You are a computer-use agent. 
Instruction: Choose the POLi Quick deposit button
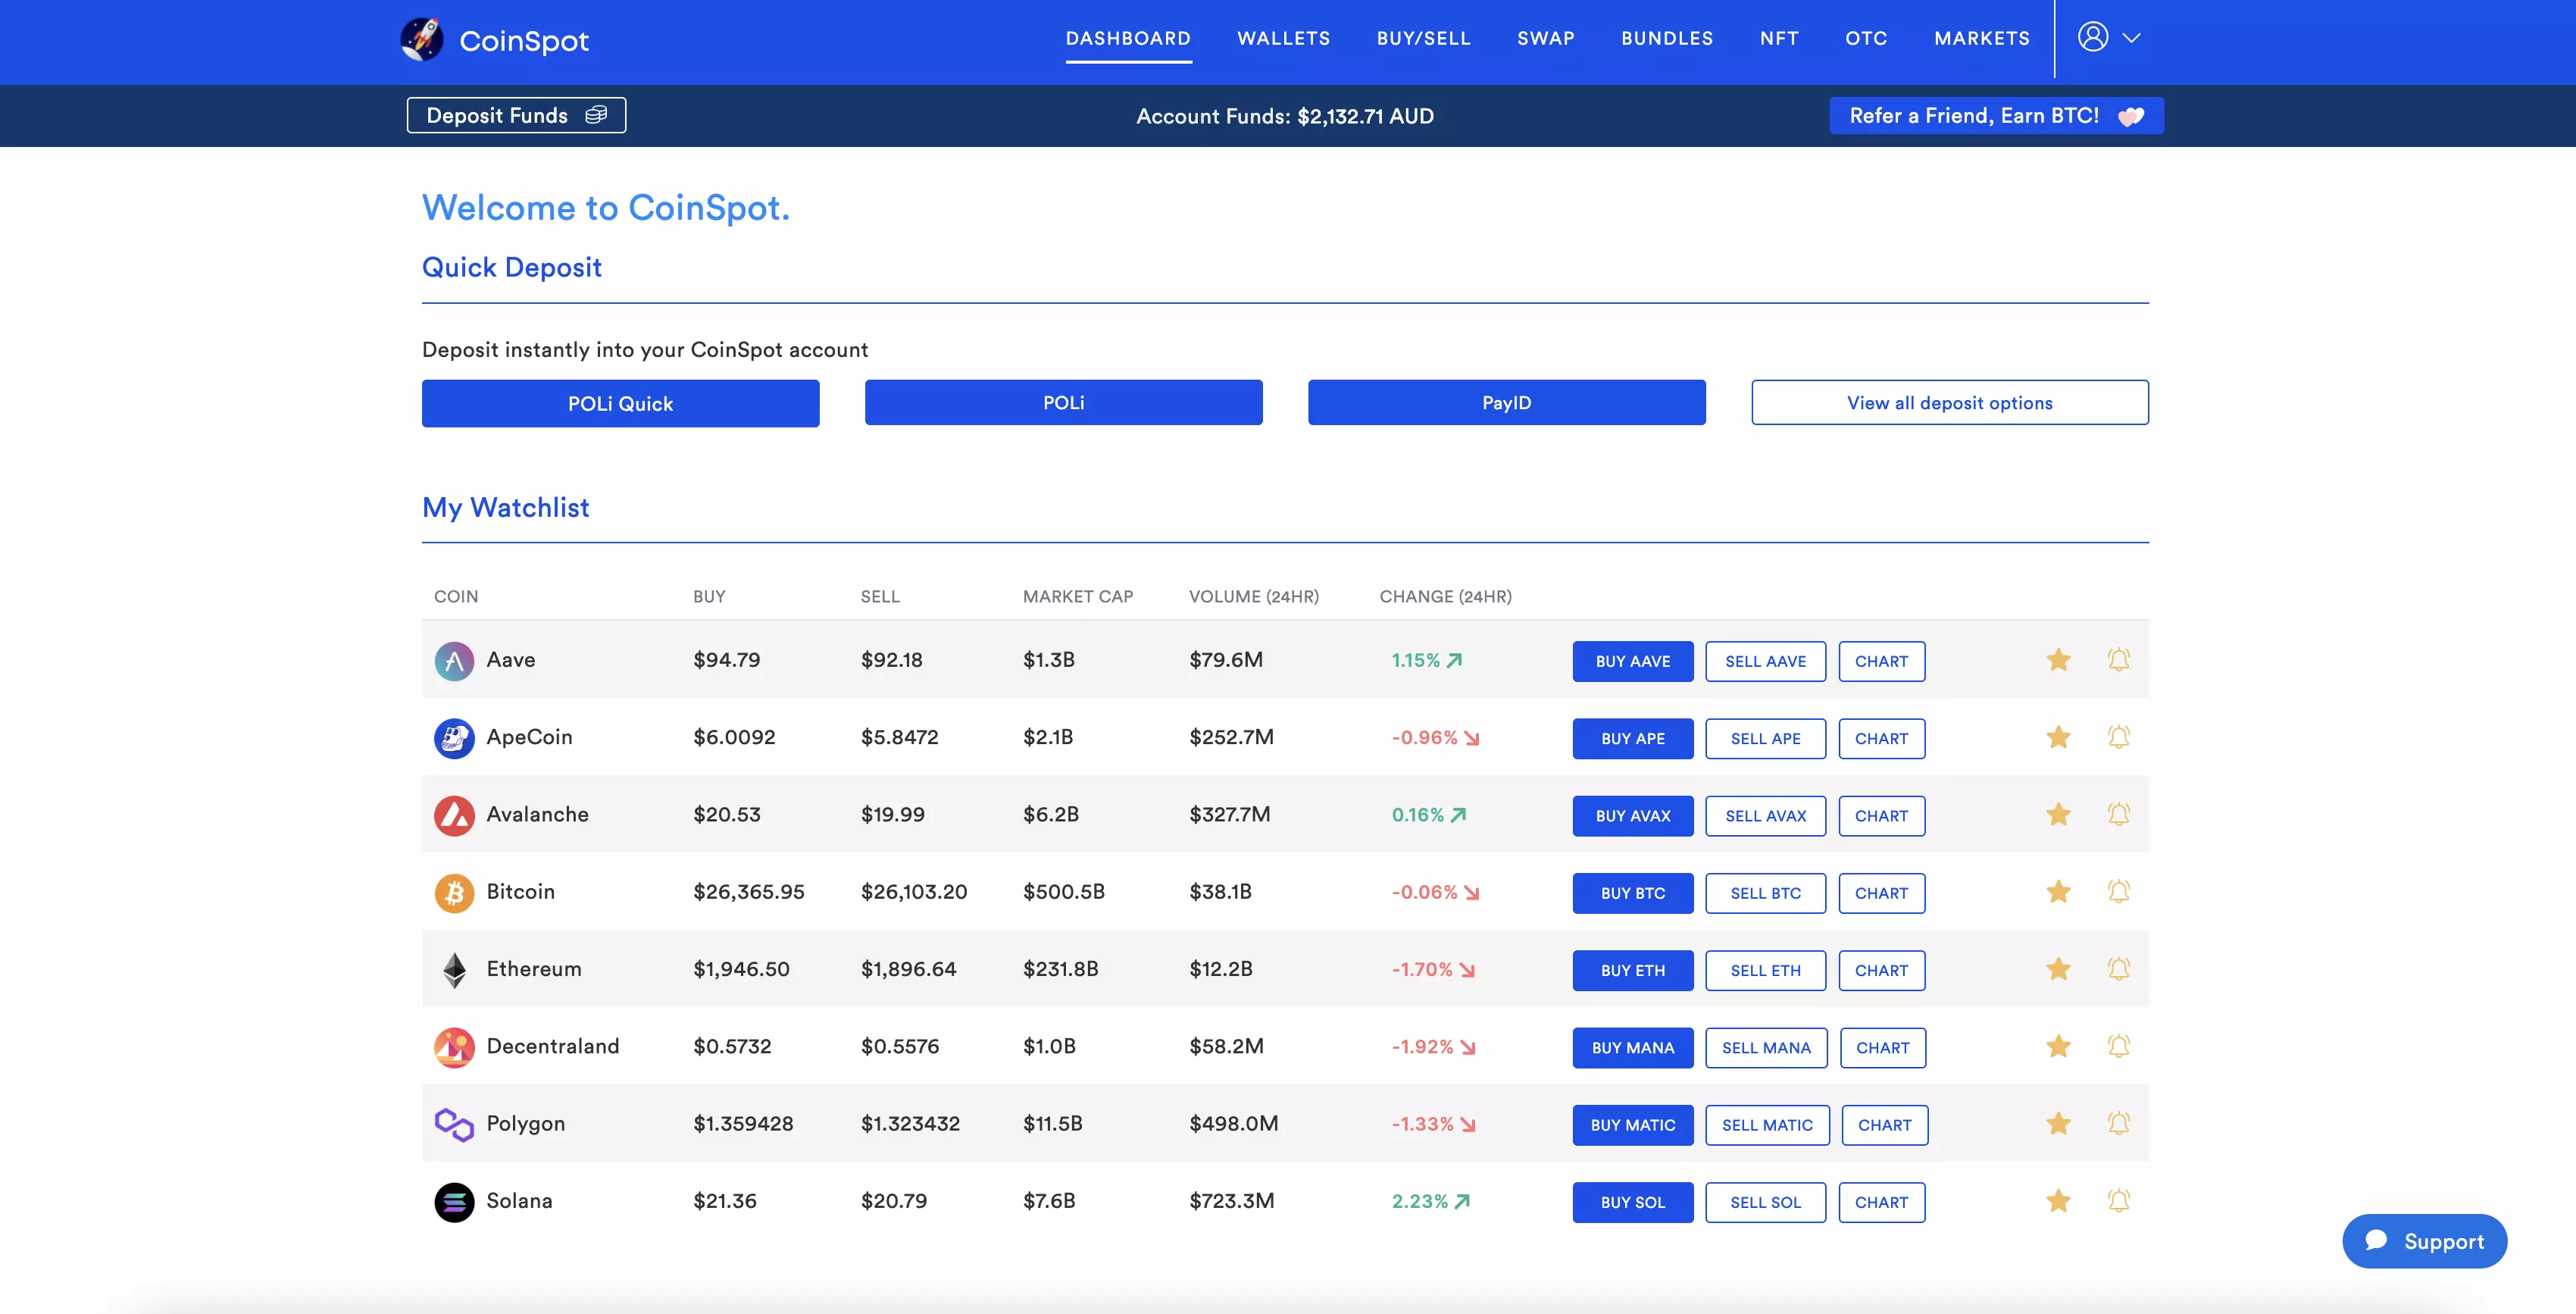pyautogui.click(x=620, y=403)
